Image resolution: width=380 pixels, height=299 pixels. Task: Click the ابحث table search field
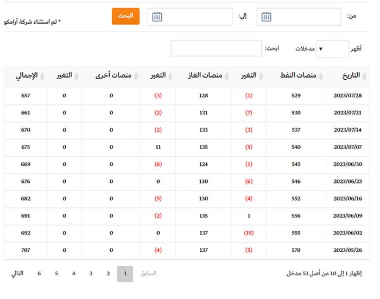(216, 49)
